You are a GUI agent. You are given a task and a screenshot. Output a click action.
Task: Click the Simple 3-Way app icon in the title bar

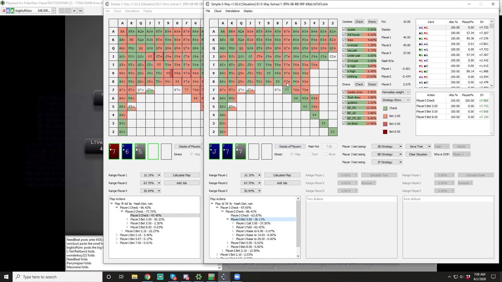click(x=208, y=4)
